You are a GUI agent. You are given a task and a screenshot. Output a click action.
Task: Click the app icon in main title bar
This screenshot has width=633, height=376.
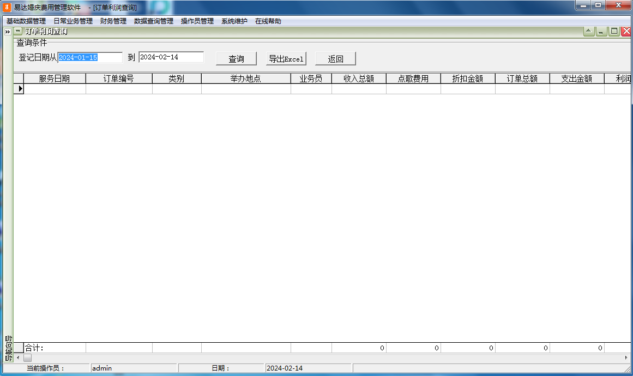(7, 7)
